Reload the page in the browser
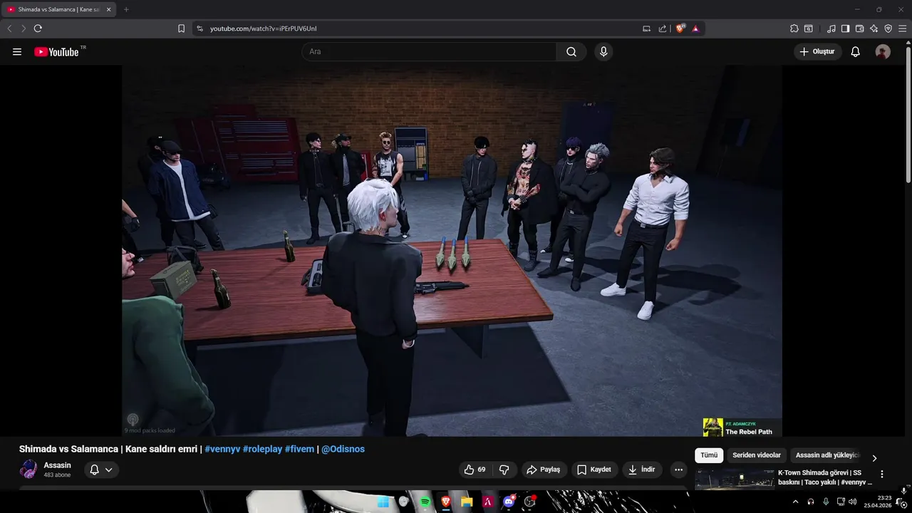The height and width of the screenshot is (513, 912). coord(38,28)
